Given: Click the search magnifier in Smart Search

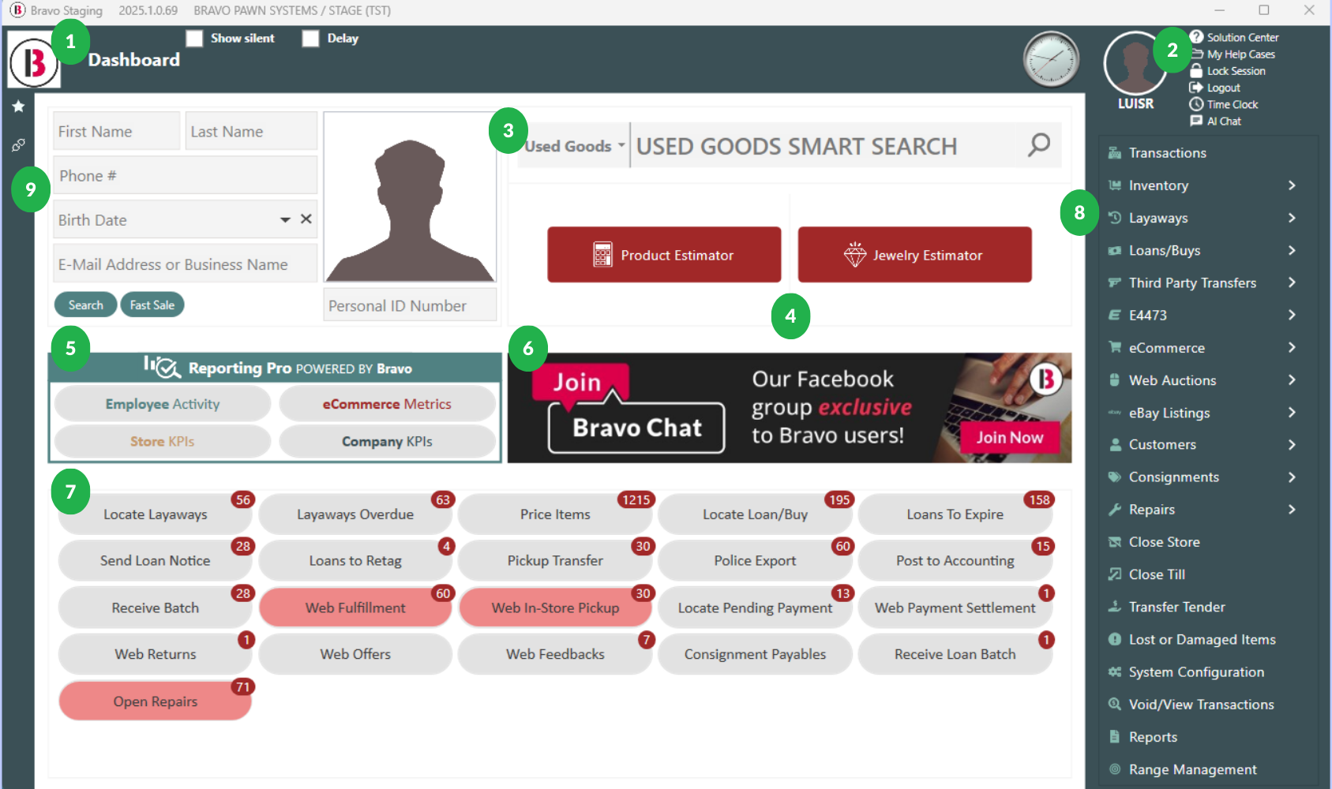Looking at the screenshot, I should pos(1038,144).
